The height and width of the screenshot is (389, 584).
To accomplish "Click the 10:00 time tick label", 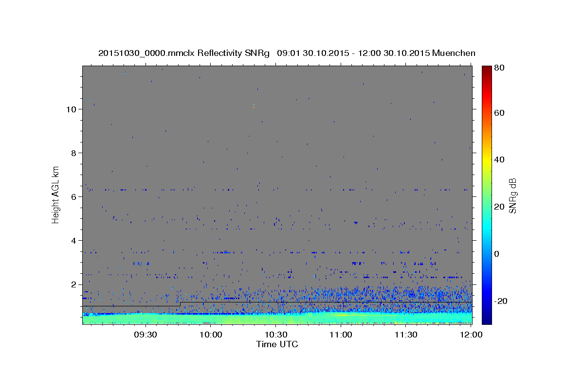I will [211, 335].
